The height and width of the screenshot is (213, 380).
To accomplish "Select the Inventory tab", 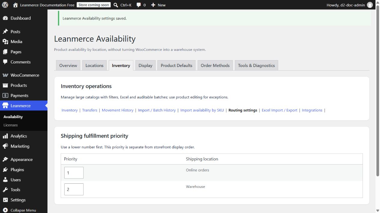I will 121,66.
